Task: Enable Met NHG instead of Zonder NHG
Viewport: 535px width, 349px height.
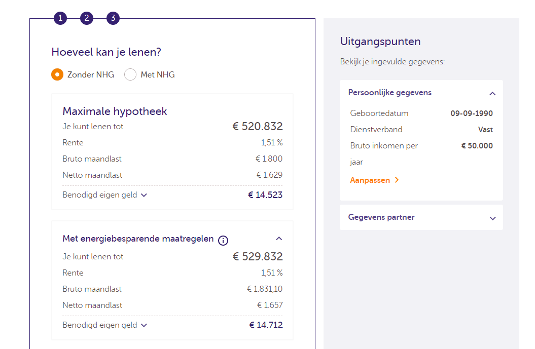Action: tap(130, 74)
